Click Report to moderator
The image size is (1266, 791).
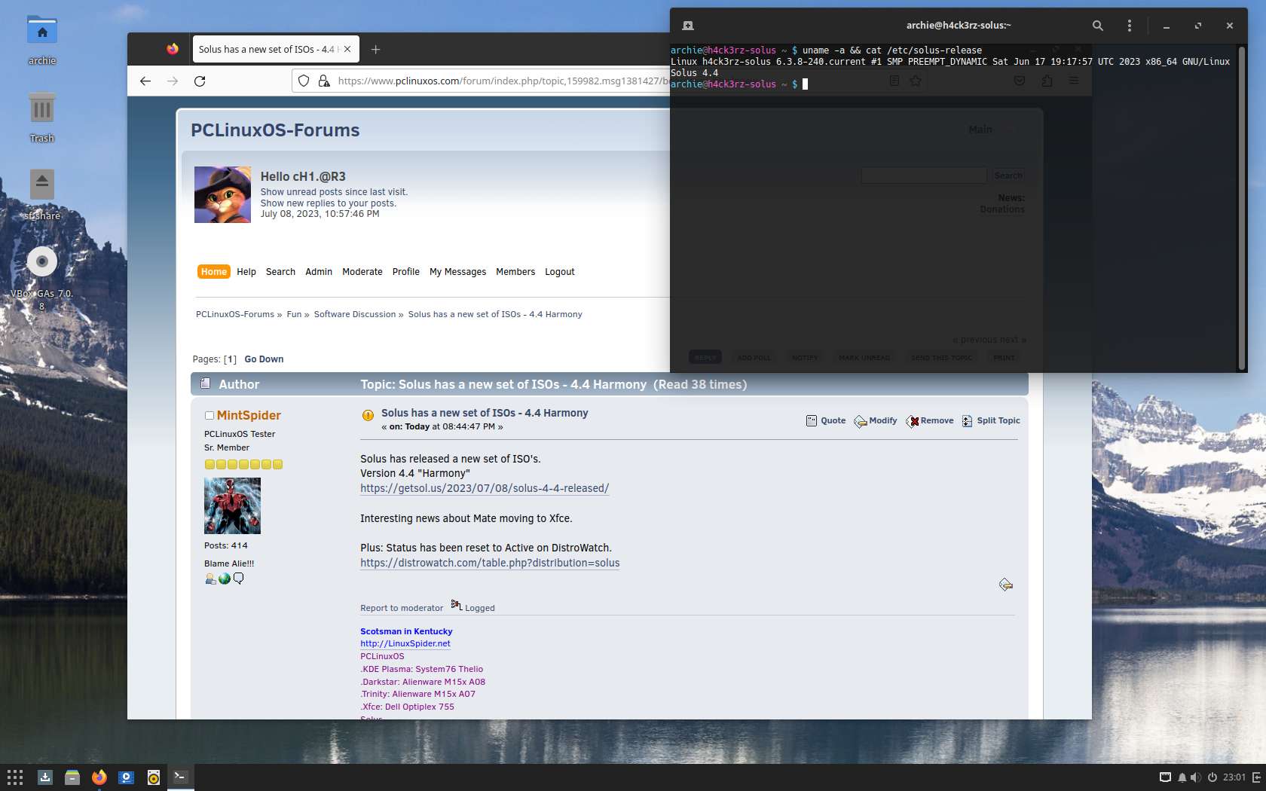pos(402,608)
